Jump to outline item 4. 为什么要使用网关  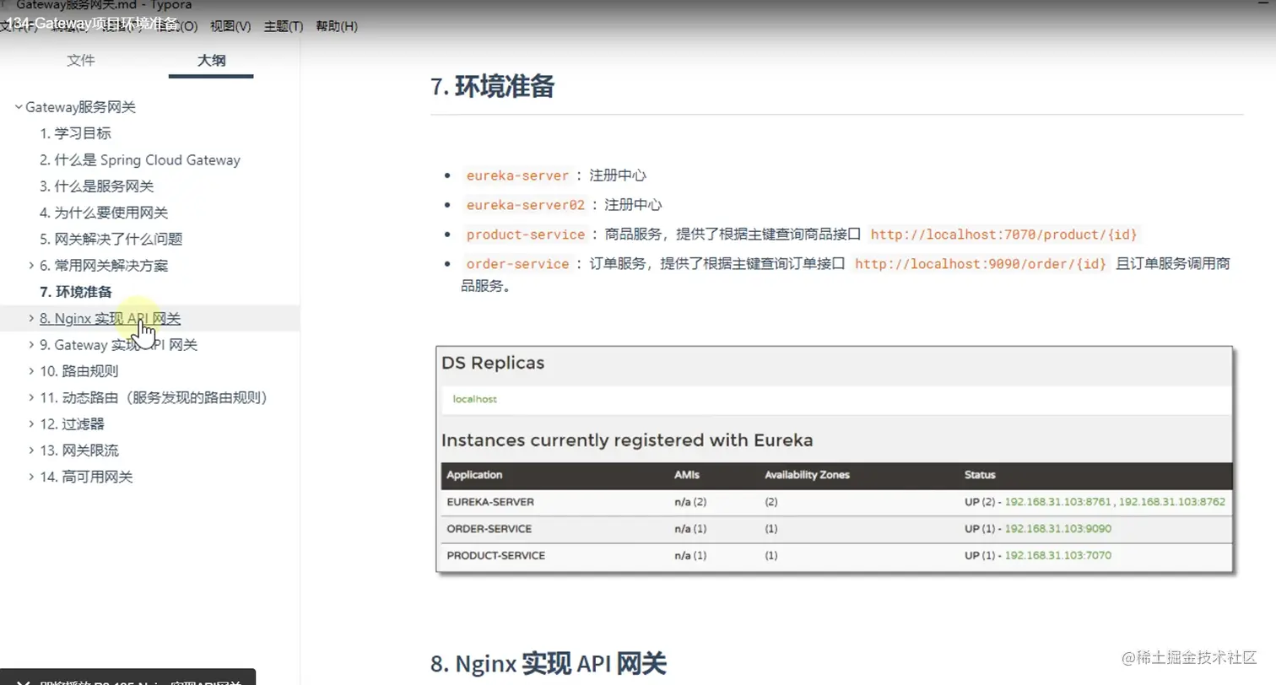point(104,213)
